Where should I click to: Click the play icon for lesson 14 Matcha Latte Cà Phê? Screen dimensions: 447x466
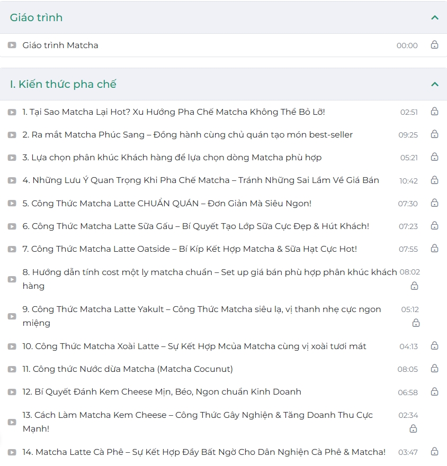point(11,452)
